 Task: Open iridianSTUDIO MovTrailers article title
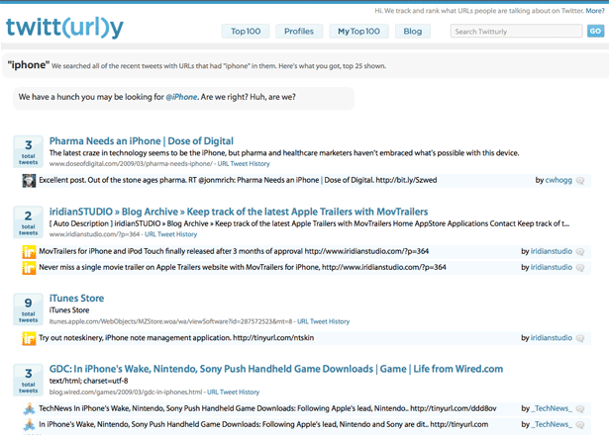click(x=239, y=212)
